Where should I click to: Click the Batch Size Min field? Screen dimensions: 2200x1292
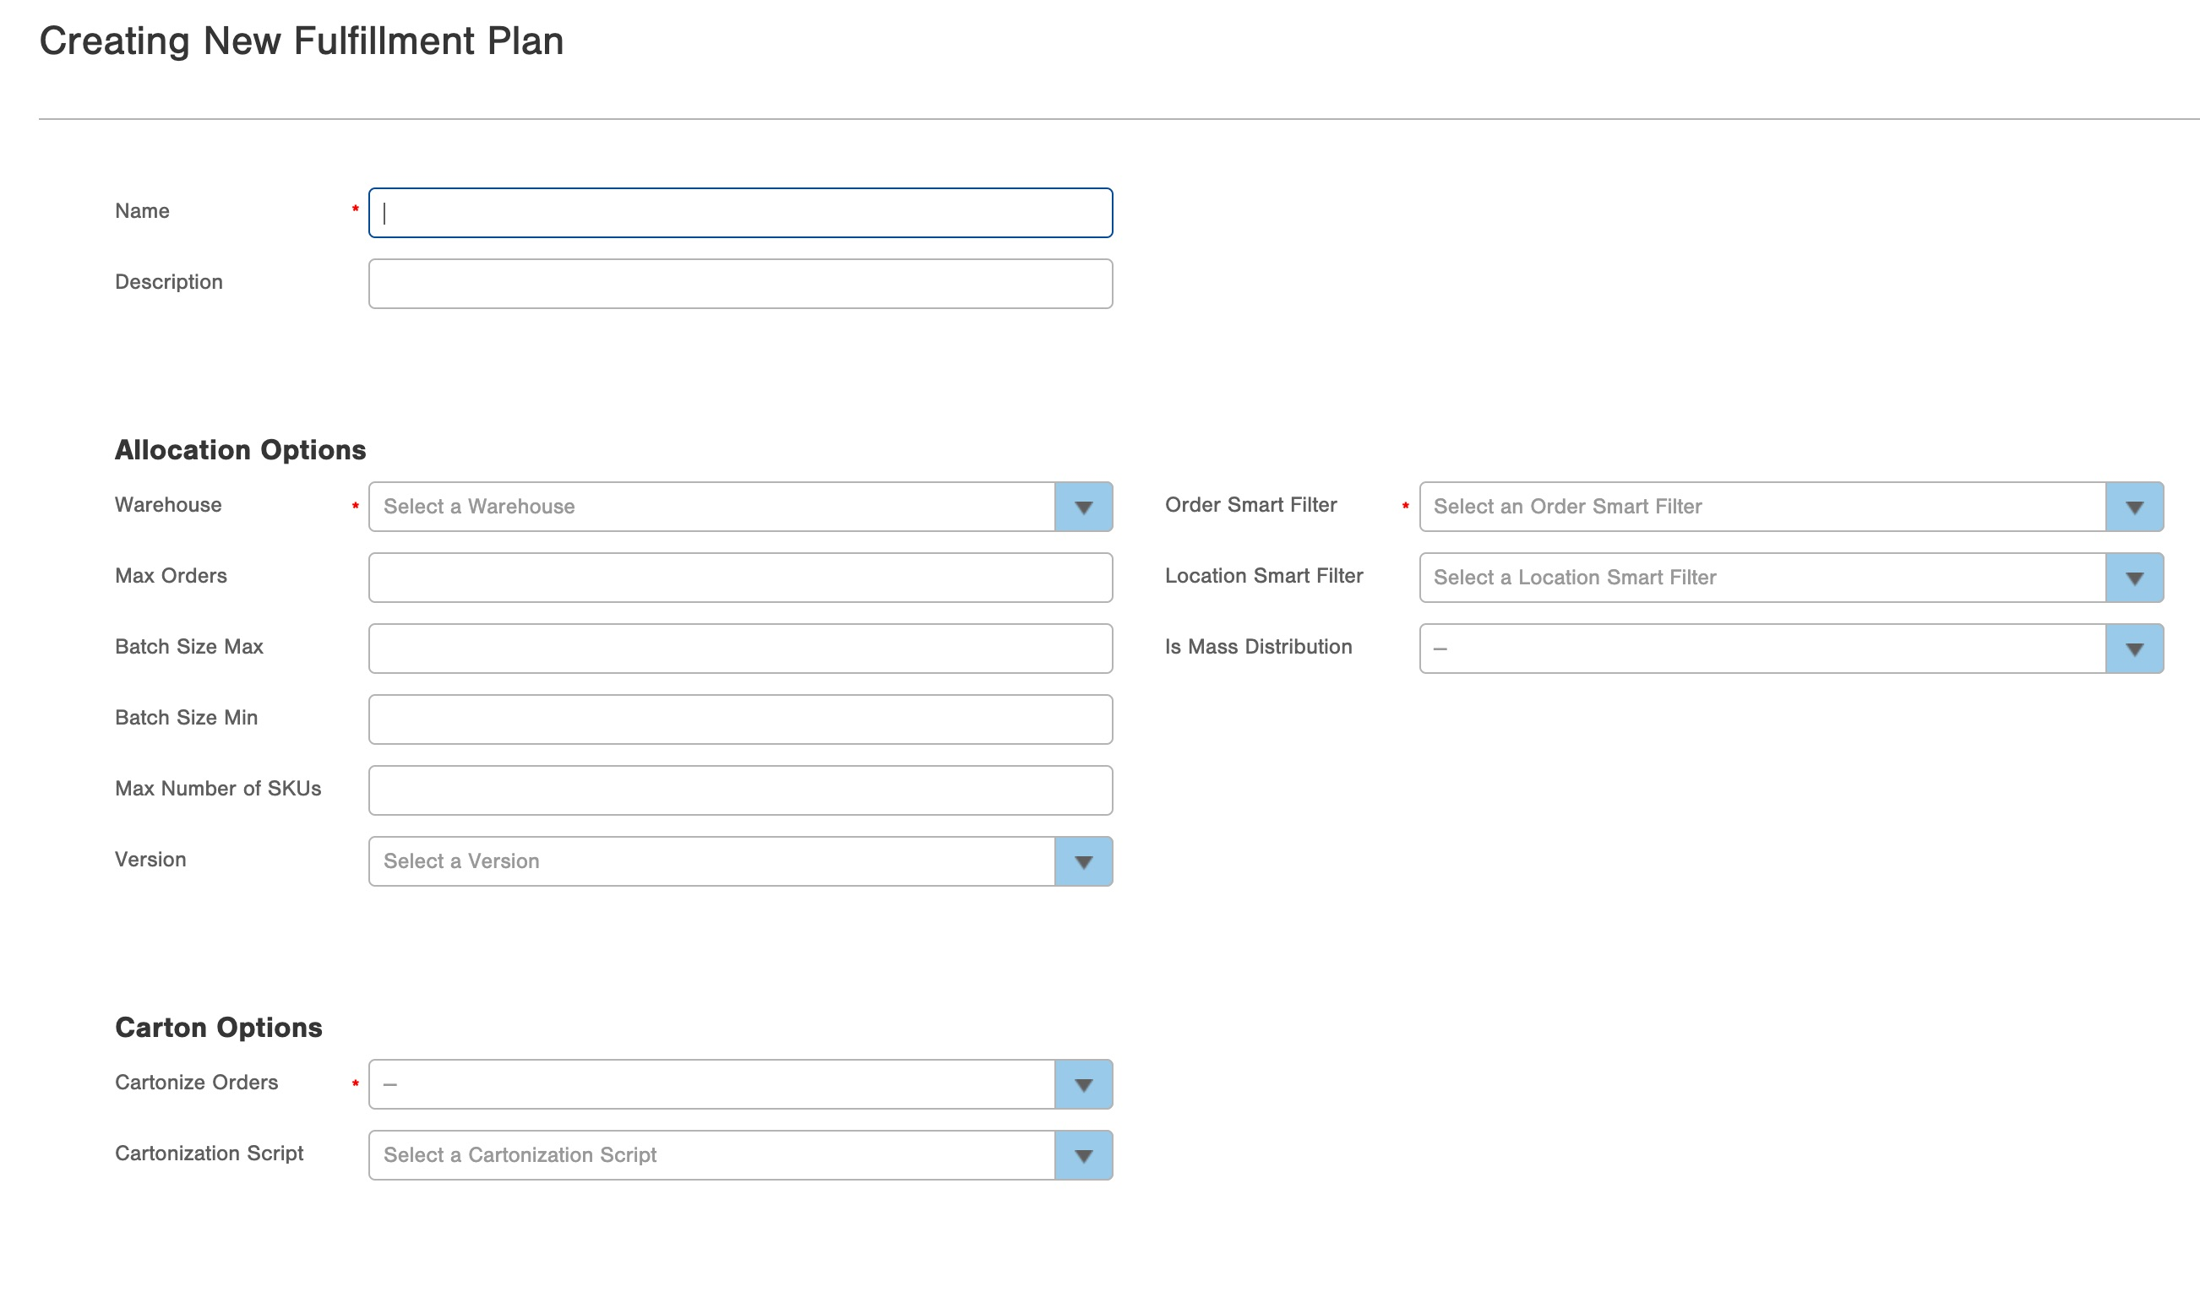click(x=739, y=719)
